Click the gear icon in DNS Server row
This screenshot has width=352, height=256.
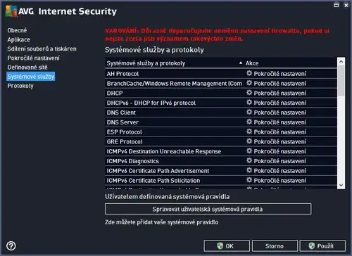pos(249,122)
